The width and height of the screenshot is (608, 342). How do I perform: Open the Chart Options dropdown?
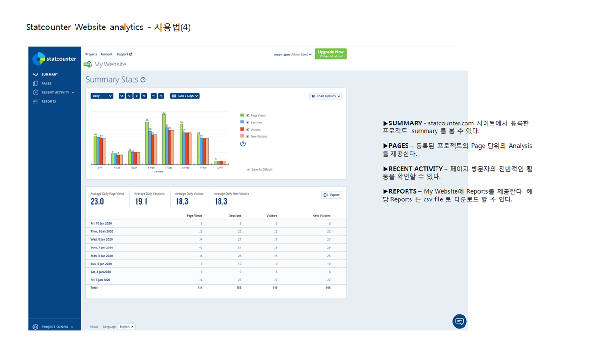(x=325, y=96)
